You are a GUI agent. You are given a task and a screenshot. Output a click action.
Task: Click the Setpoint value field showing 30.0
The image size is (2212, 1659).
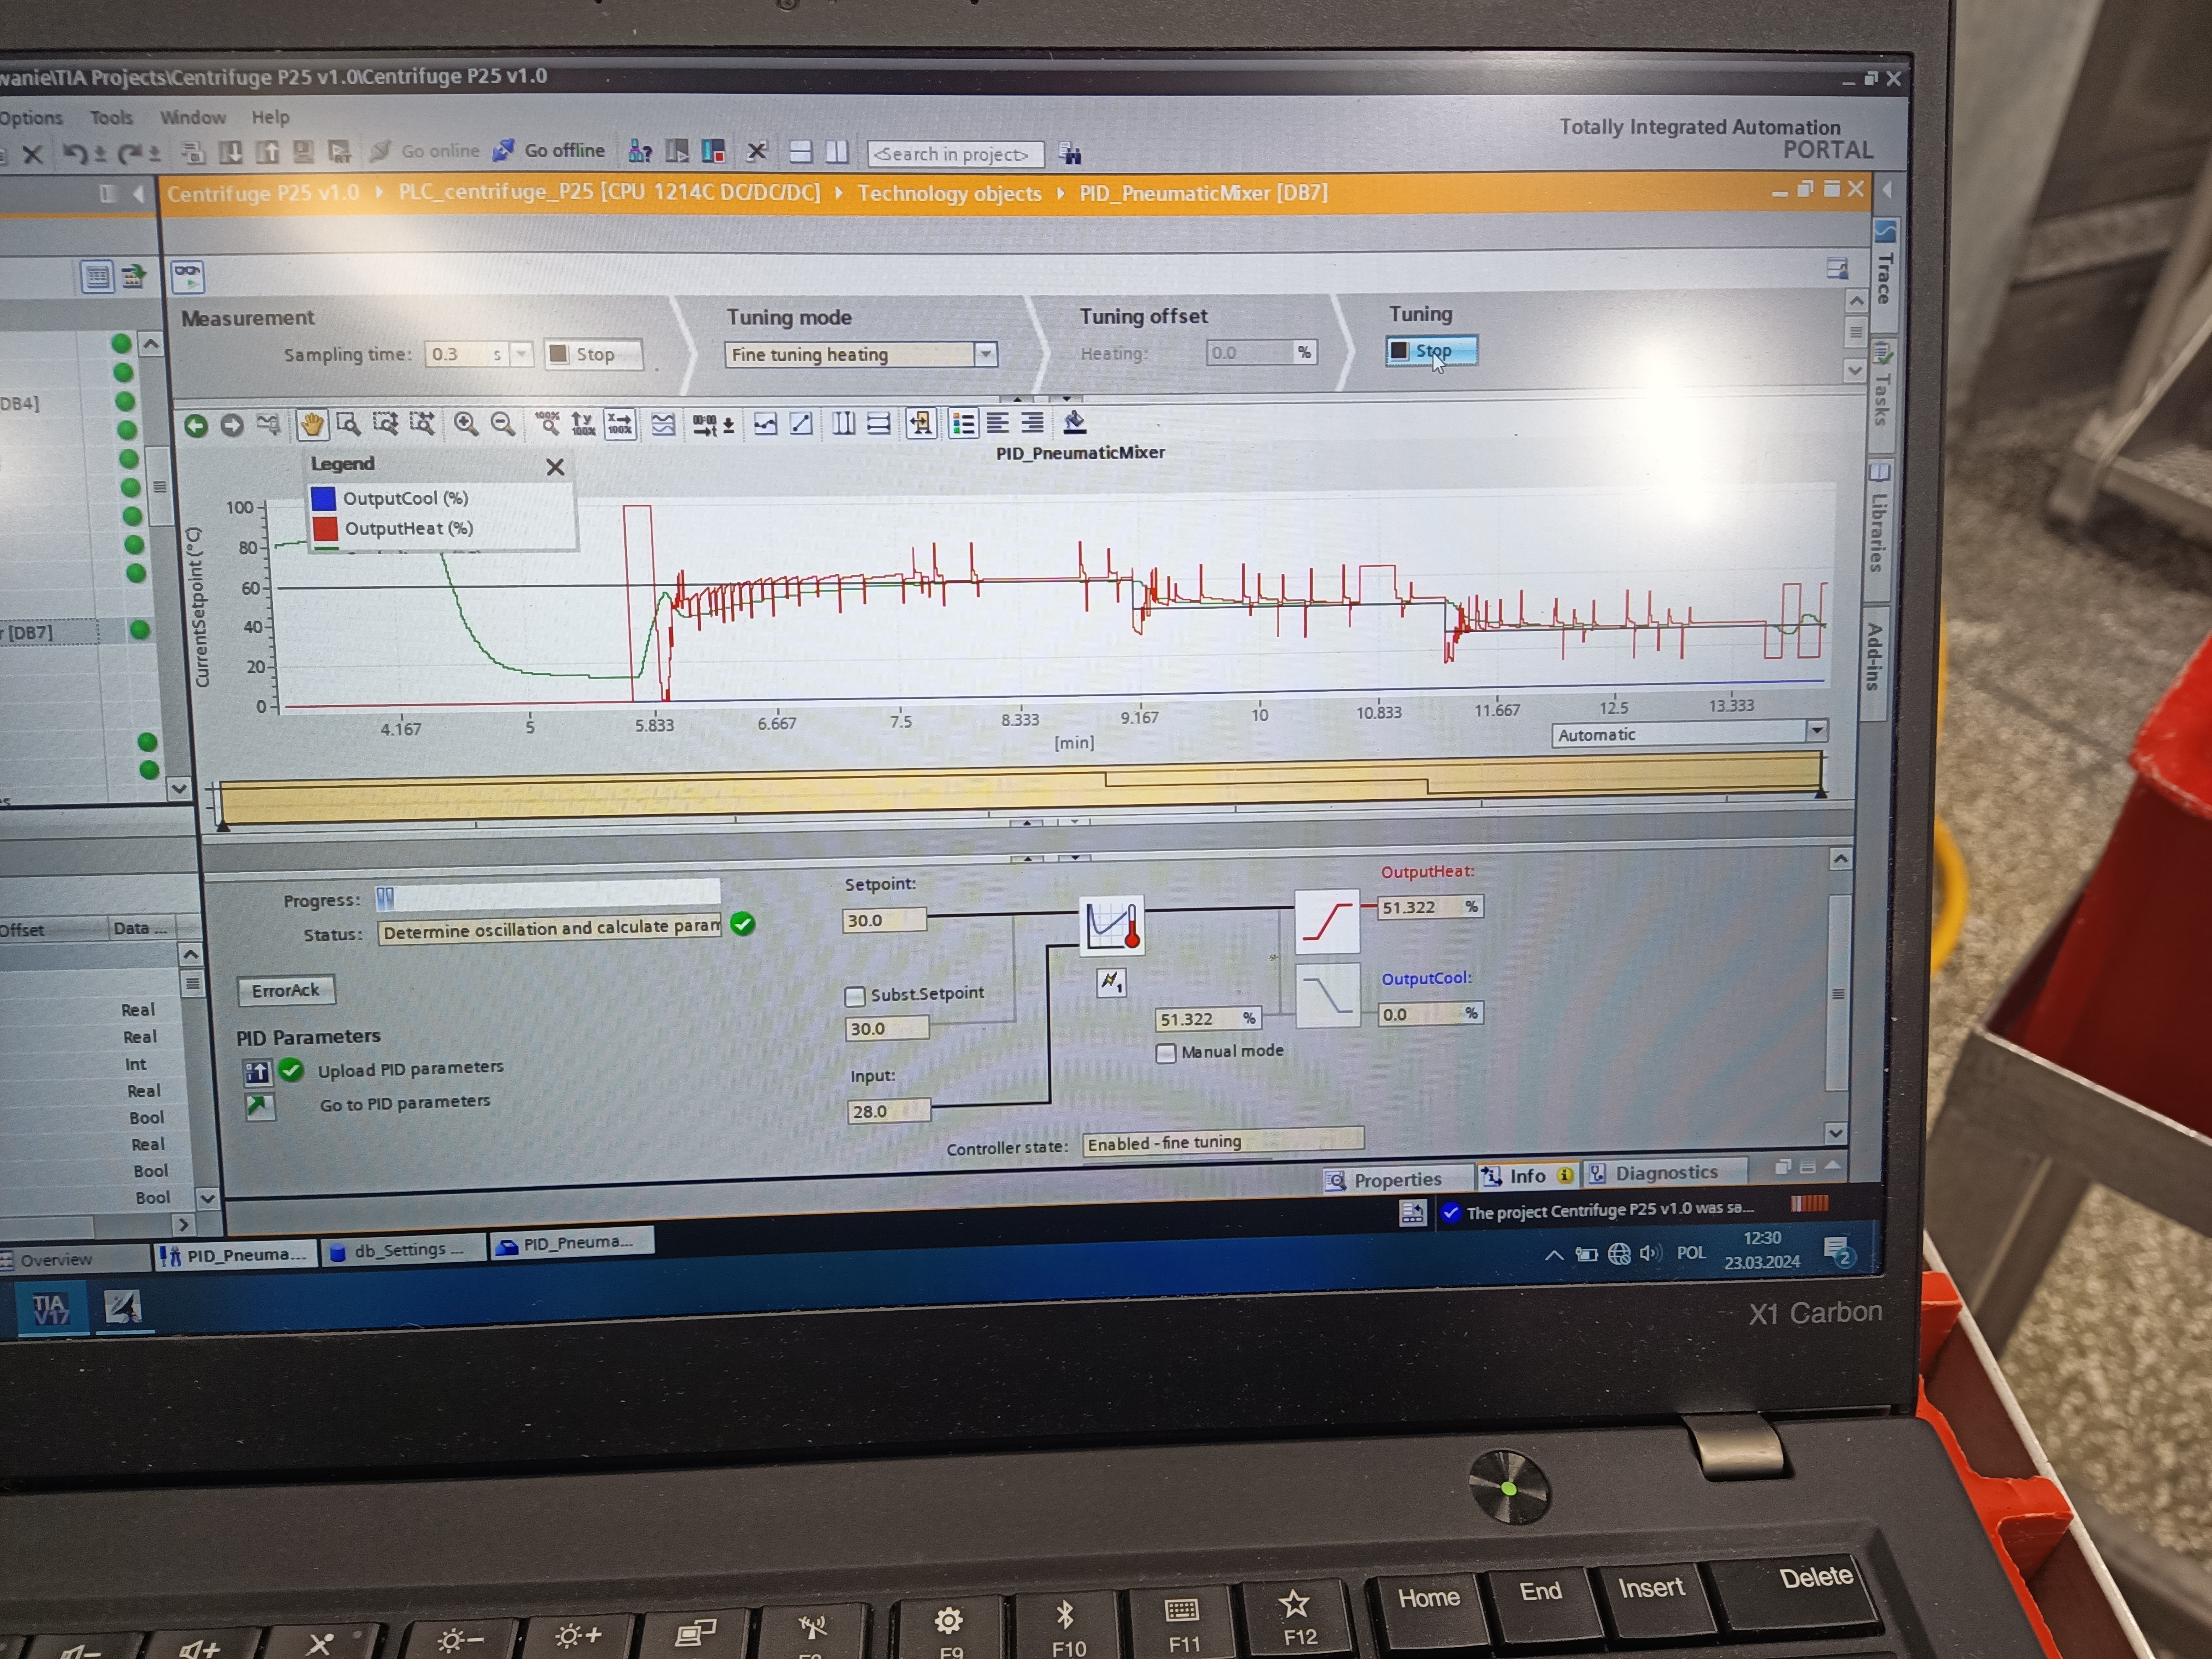(x=884, y=920)
